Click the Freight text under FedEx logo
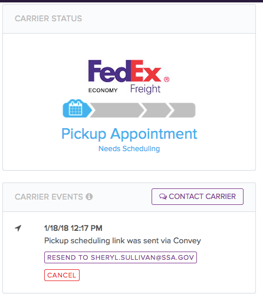Image resolution: width=263 pixels, height=297 pixels. pyautogui.click(x=146, y=89)
